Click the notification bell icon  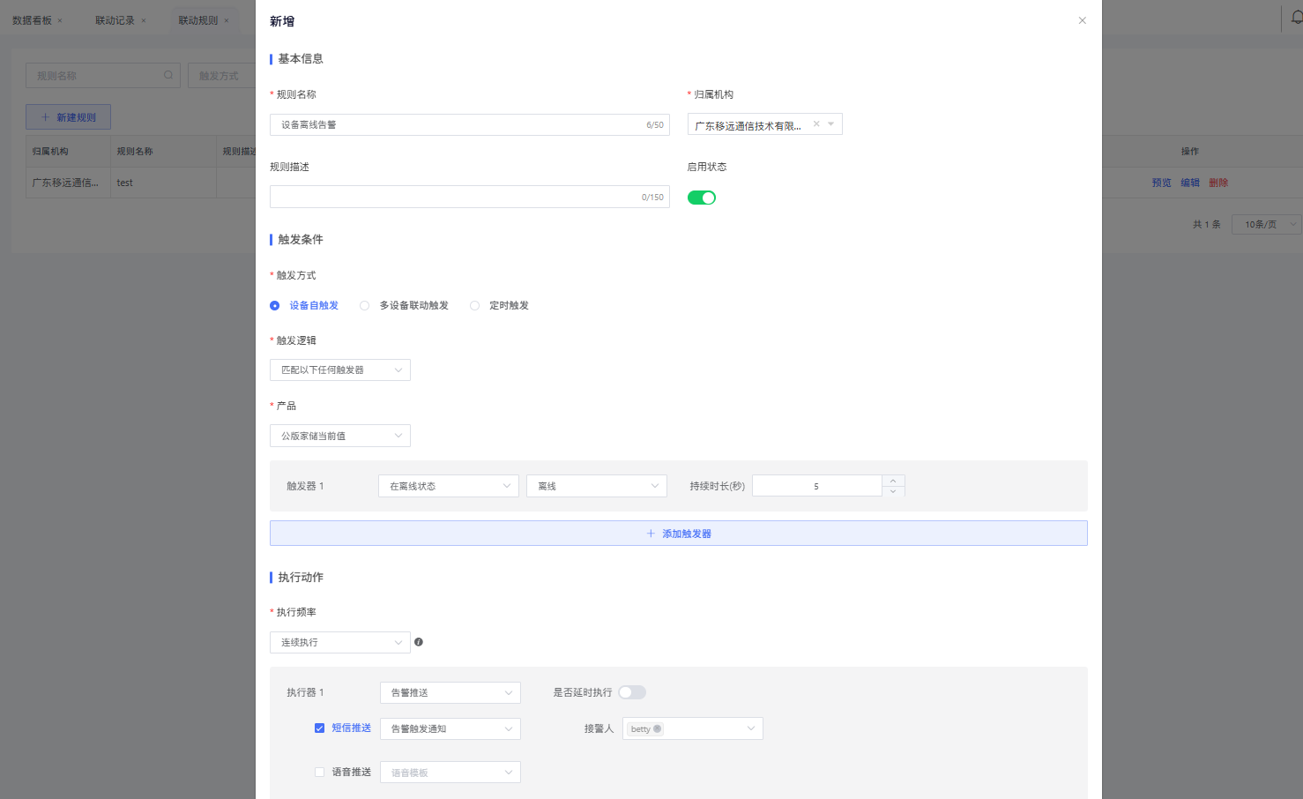1296,19
